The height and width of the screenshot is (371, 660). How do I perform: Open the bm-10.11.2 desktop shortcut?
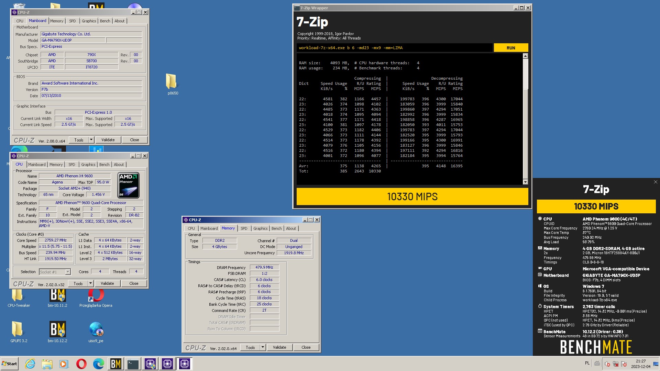(57, 298)
